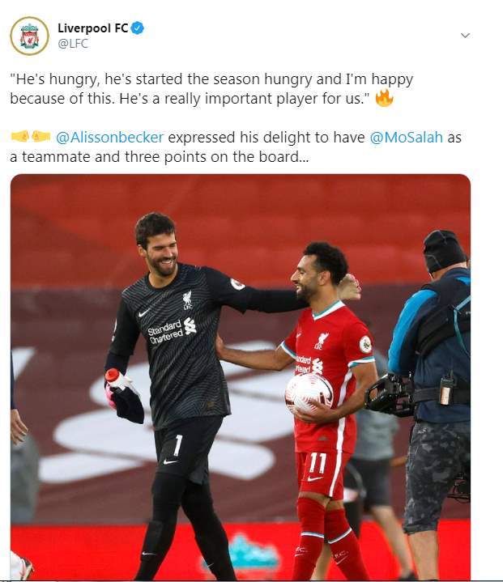
Task: Click the Nike swoosh on goalkeeper jersey
Action: pyautogui.click(x=144, y=312)
